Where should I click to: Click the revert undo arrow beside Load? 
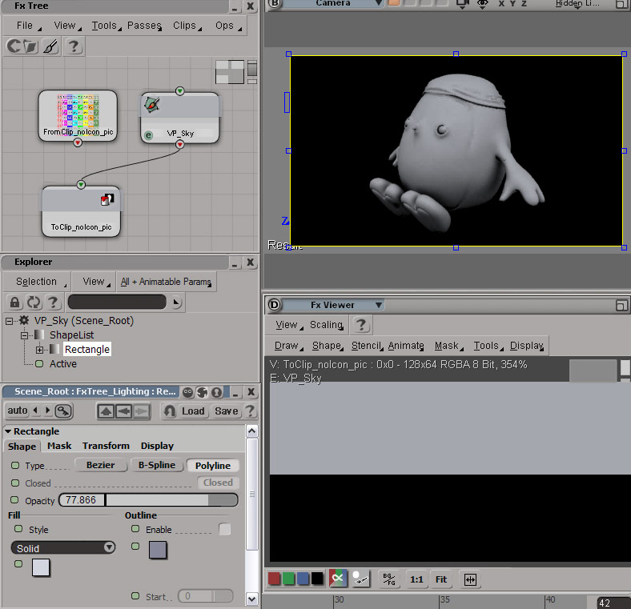[170, 411]
